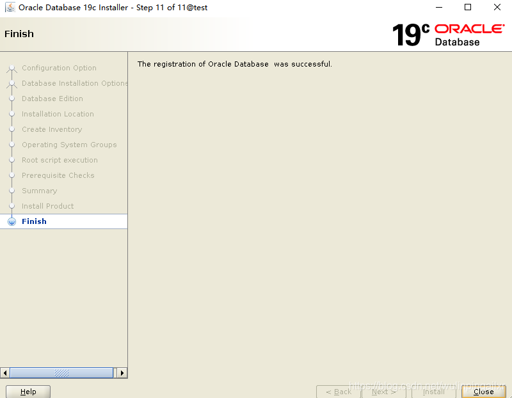This screenshot has width=512, height=398.
Task: Select the Database Installation Options step
Action: (x=74, y=83)
